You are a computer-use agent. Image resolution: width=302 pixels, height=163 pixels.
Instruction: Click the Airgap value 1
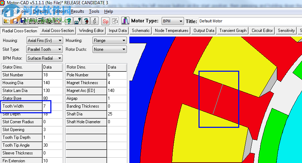pos(117,98)
